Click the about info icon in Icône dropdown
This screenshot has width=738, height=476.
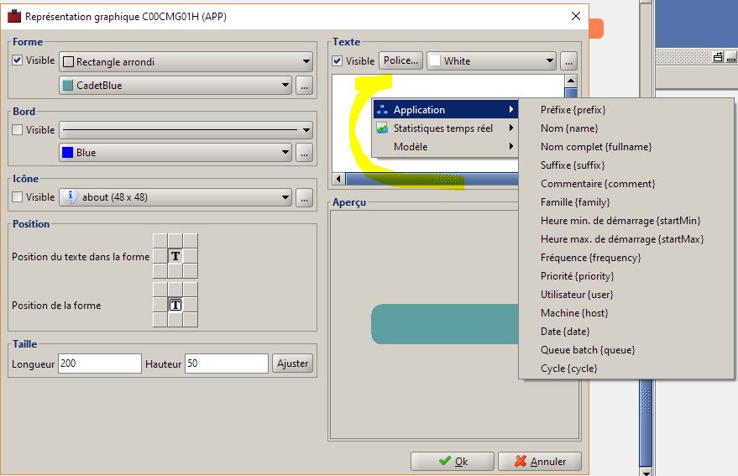tap(71, 196)
